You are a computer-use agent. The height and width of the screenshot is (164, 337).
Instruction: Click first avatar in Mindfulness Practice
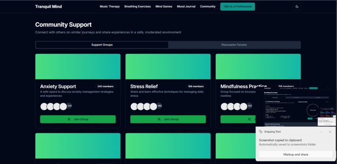[x=224, y=106]
